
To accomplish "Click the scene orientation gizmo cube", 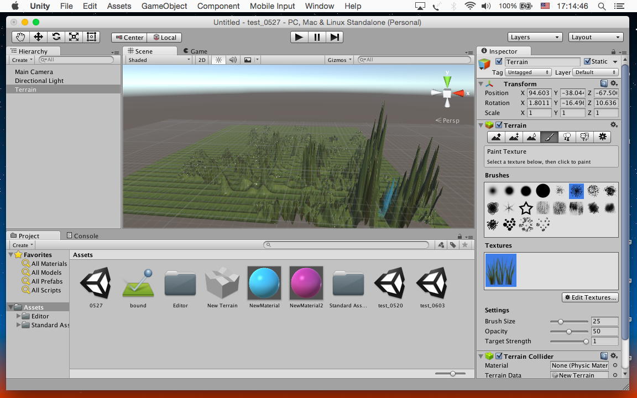I will coord(447,93).
